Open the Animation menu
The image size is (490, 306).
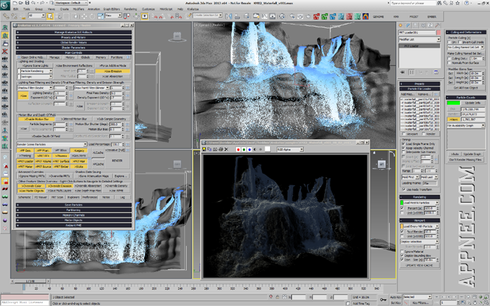coord(93,9)
